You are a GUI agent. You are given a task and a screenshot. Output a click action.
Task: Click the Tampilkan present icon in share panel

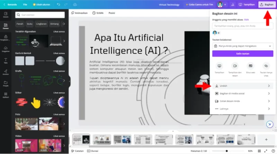click(220, 66)
